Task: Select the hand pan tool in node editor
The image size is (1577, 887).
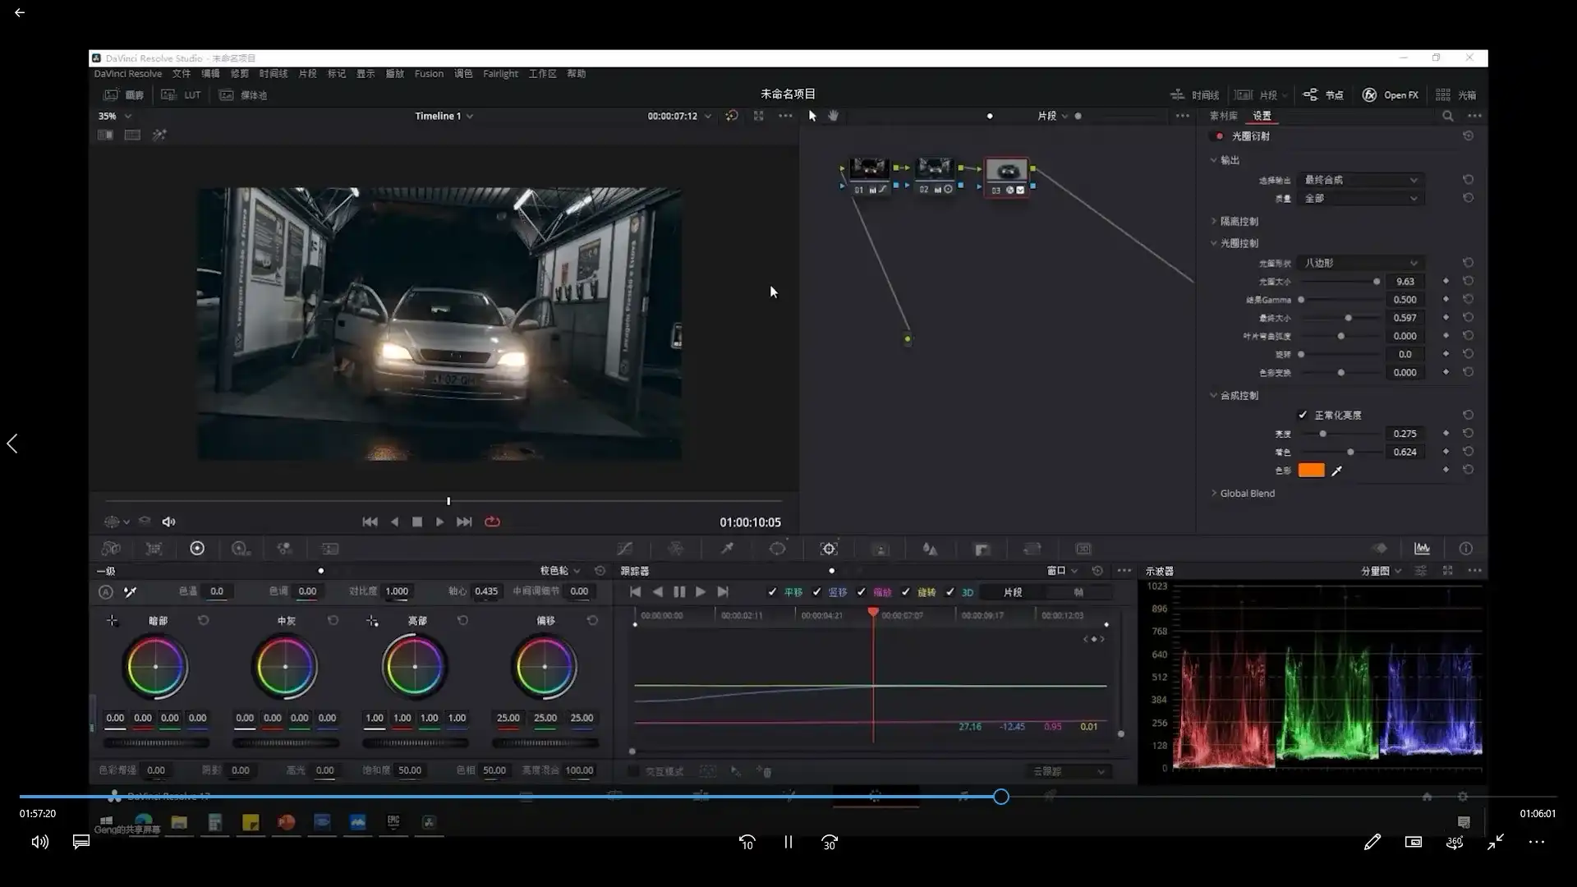Action: [x=833, y=116]
